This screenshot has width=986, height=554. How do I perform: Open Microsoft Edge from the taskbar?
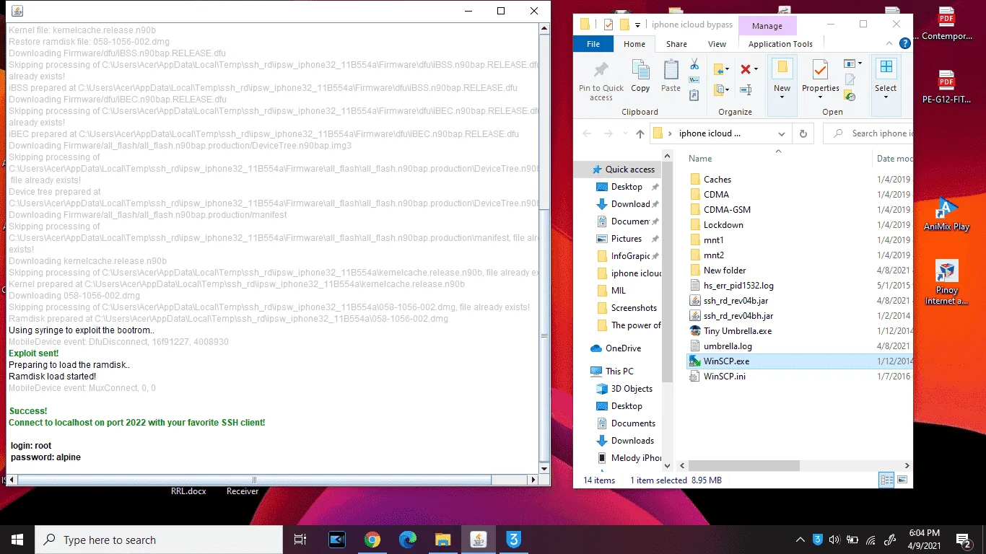click(x=408, y=540)
